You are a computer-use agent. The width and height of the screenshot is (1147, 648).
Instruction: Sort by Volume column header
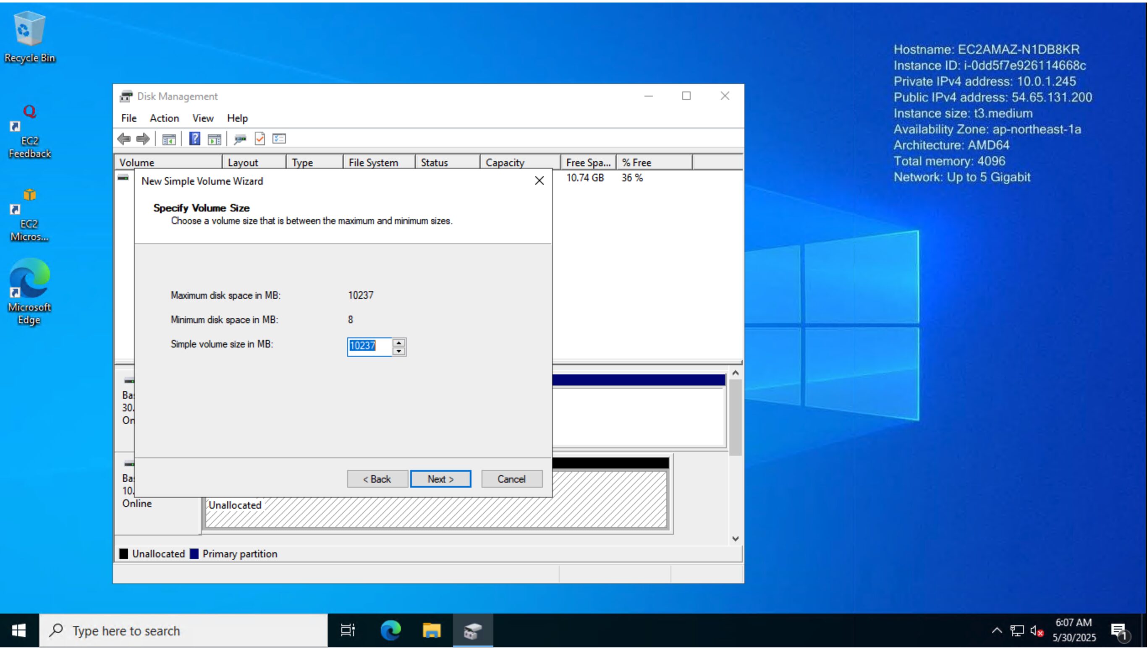[169, 162]
